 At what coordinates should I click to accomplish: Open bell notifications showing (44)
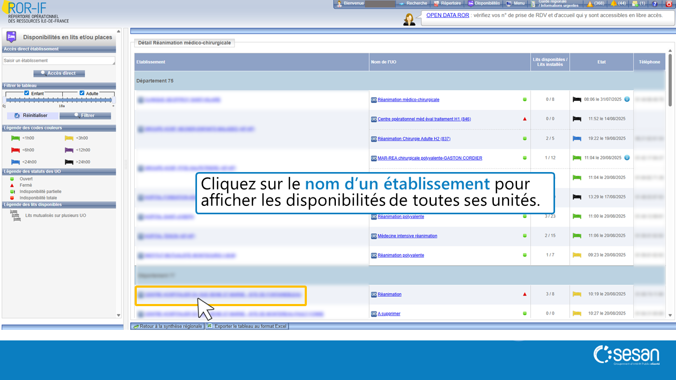(616, 4)
